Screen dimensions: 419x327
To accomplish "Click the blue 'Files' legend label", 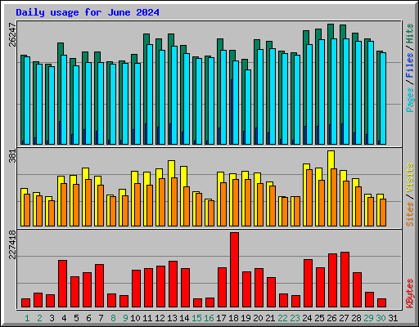I will tap(410, 65).
